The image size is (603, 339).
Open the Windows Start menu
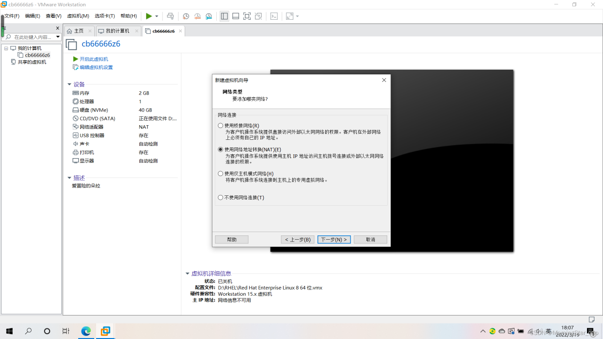click(x=9, y=331)
